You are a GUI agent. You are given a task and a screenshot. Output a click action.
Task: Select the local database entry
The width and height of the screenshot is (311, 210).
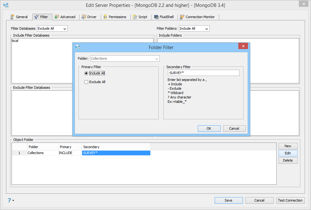(x=15, y=41)
